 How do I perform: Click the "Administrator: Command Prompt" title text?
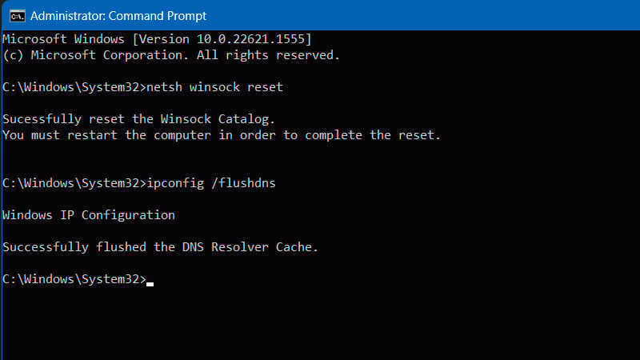click(x=118, y=15)
